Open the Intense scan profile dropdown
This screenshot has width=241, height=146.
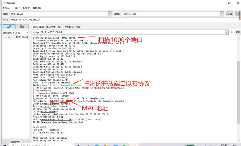[222, 14]
